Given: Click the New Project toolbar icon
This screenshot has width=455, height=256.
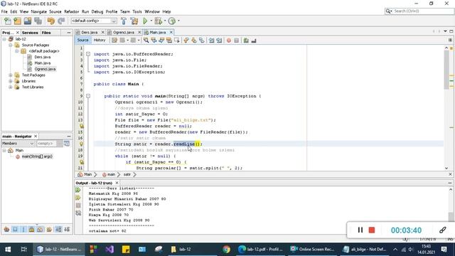Looking at the screenshot, I should tap(17, 21).
